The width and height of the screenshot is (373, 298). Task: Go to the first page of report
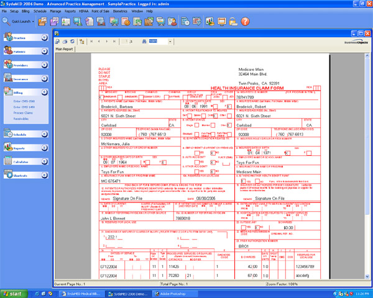(92, 41)
